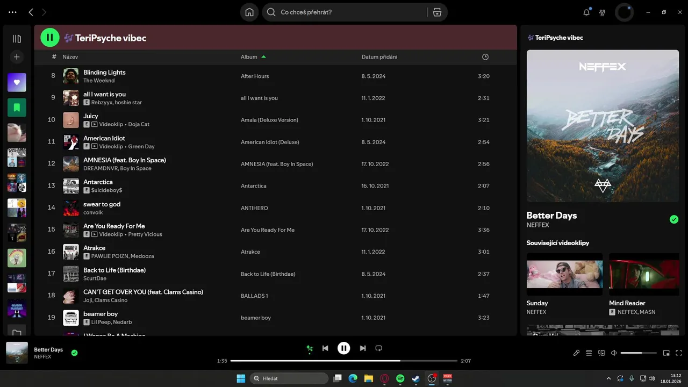Open Amala (Deluxe Version) album link

pos(269,120)
